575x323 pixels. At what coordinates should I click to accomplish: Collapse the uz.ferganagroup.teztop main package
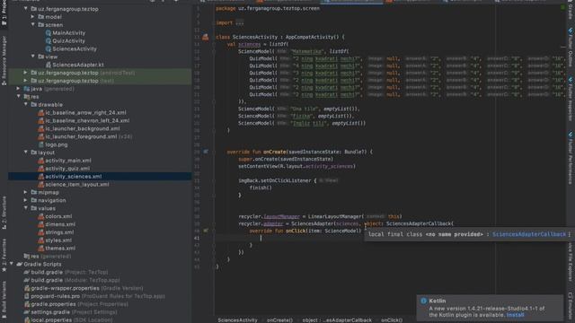pos(26,9)
